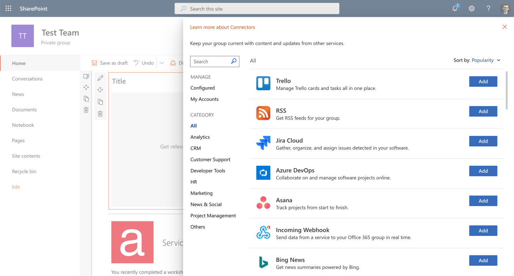Viewport: 514px width, 276px height.
Task: Open Notebook in site navigation
Action: (23, 125)
